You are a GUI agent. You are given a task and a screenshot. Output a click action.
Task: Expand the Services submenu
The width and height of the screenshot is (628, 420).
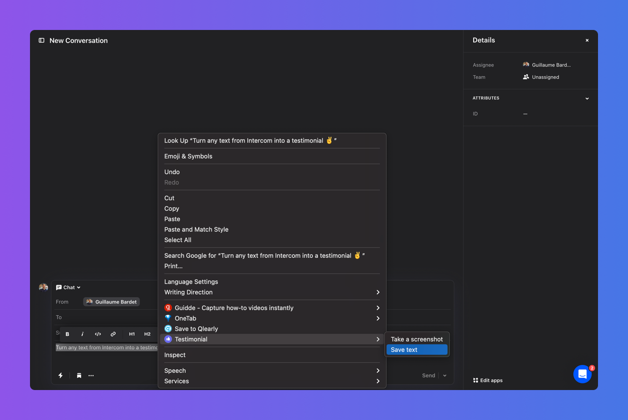click(272, 381)
